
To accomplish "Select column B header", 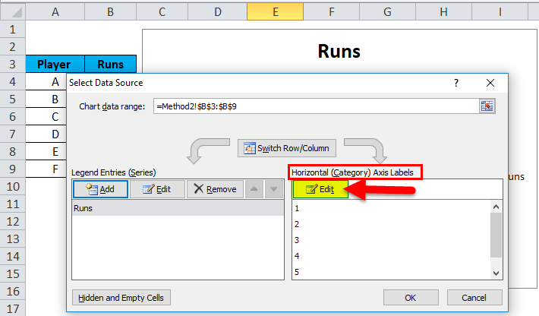I will click(110, 12).
